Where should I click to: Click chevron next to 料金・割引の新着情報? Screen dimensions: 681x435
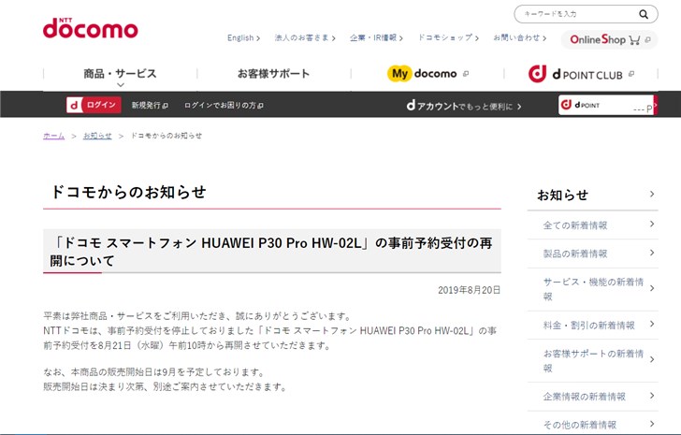coord(652,324)
